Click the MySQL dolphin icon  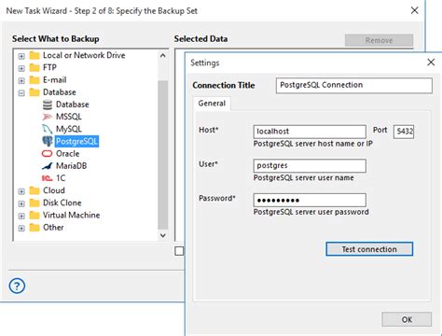point(48,129)
